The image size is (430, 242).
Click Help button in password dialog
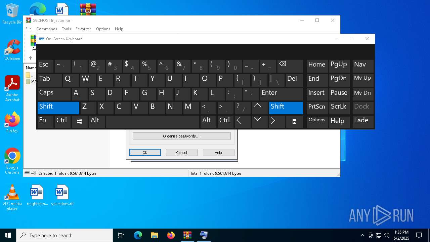(x=218, y=153)
